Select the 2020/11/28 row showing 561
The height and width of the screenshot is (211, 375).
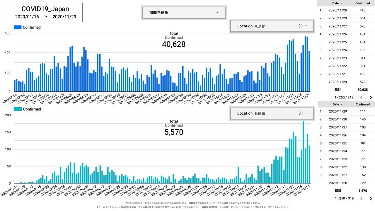[346, 18]
